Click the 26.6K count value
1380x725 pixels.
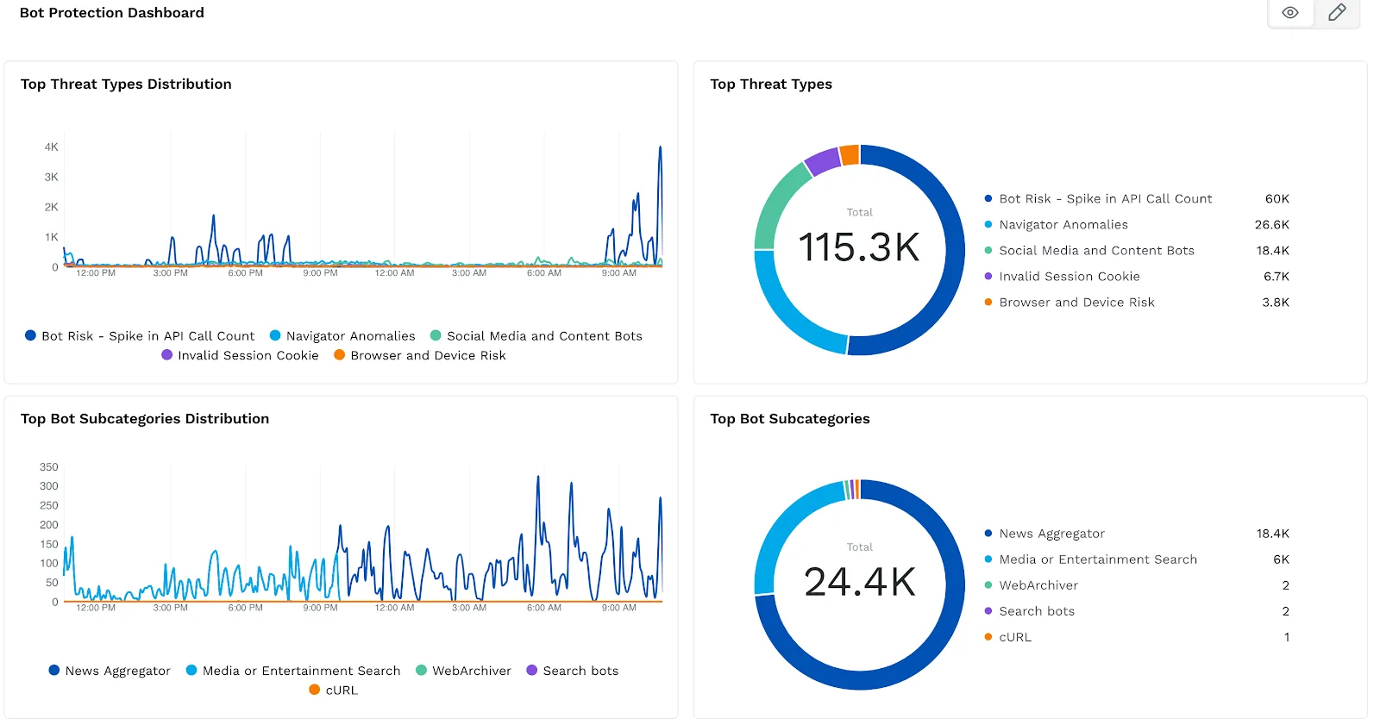(x=1272, y=224)
